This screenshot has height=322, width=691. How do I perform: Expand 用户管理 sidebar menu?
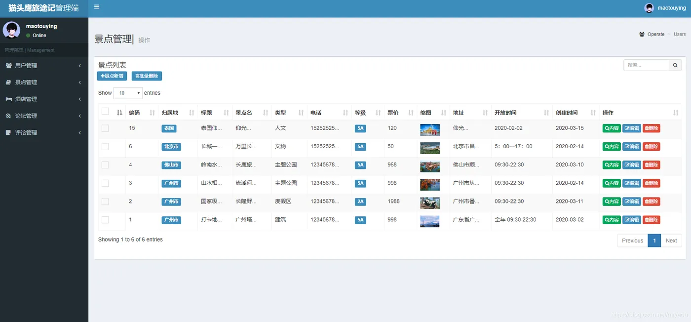point(44,65)
